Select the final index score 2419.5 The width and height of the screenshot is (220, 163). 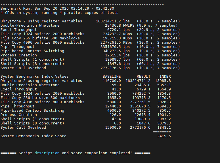click(164, 136)
